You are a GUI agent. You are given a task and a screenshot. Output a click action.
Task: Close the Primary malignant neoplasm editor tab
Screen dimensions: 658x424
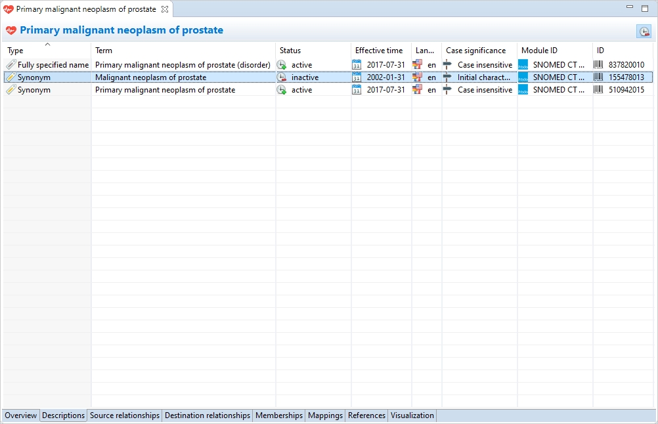pos(165,9)
